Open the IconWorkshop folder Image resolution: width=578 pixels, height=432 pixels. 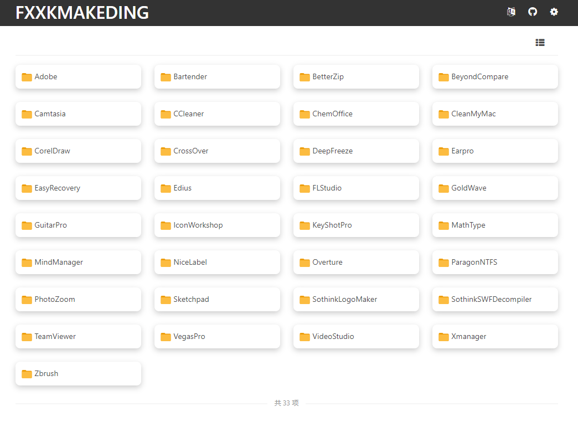(217, 225)
